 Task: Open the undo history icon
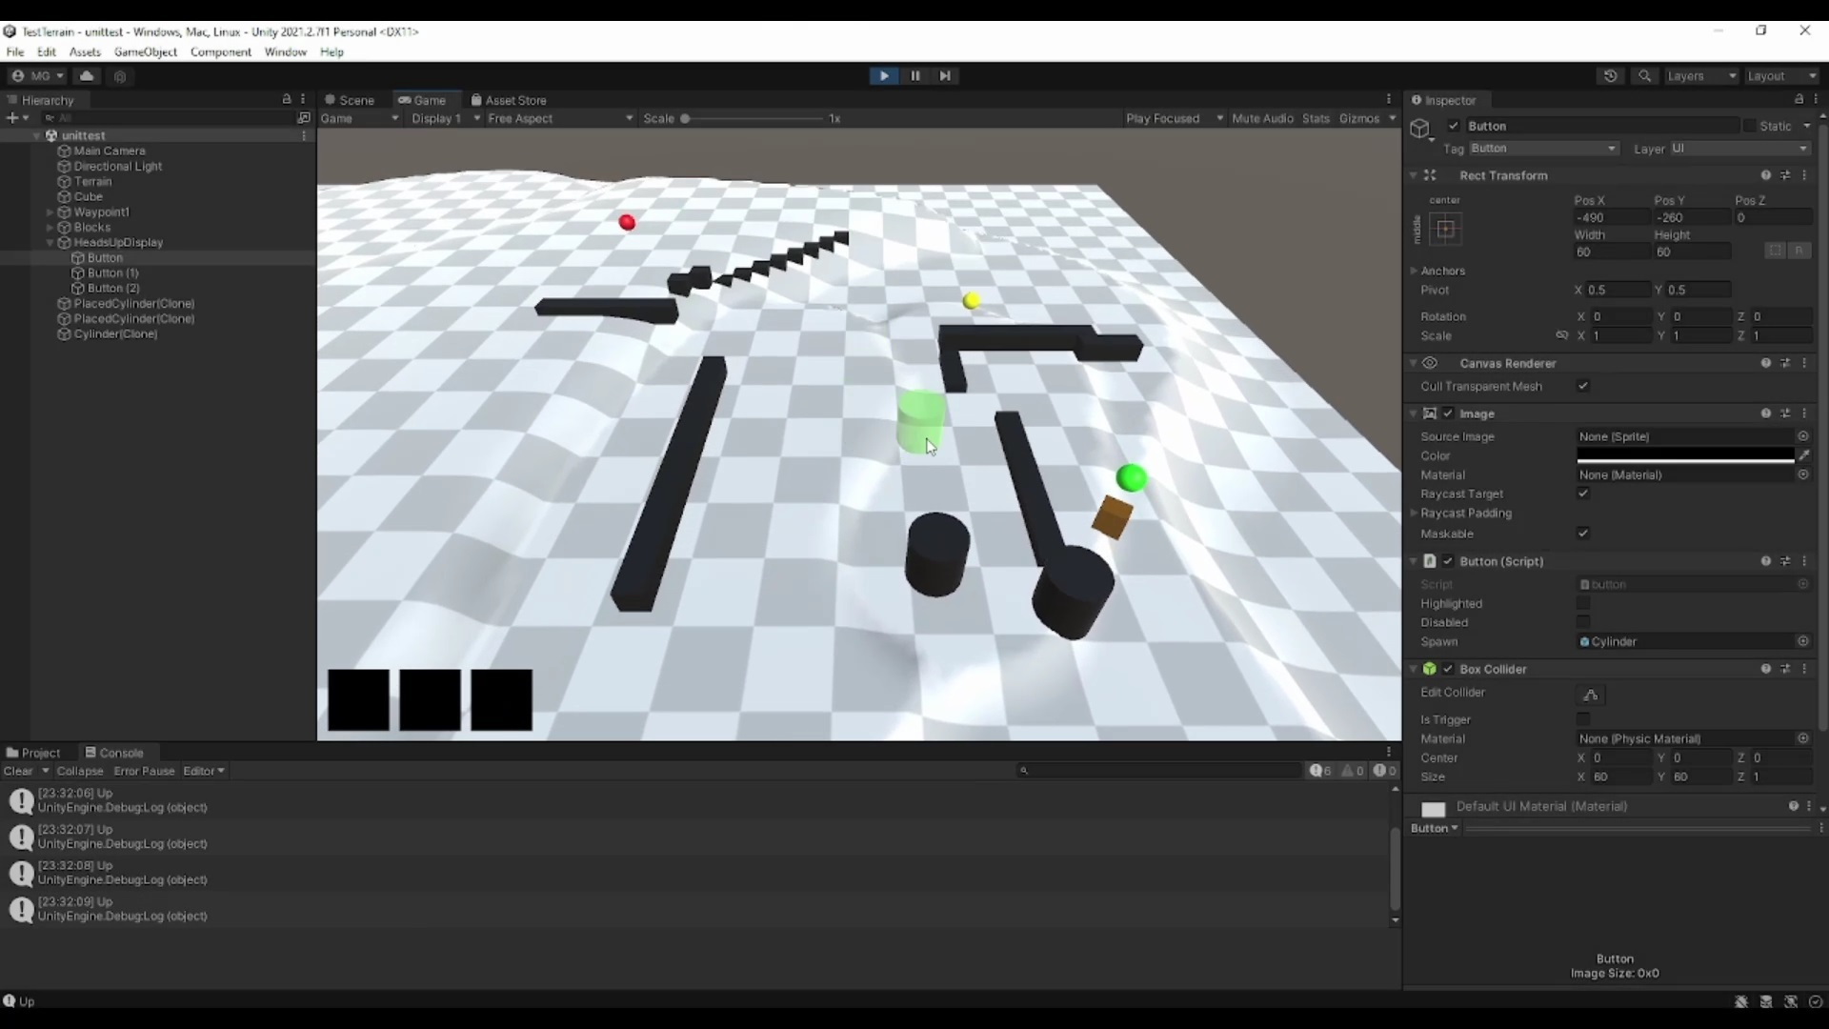[x=1611, y=76]
